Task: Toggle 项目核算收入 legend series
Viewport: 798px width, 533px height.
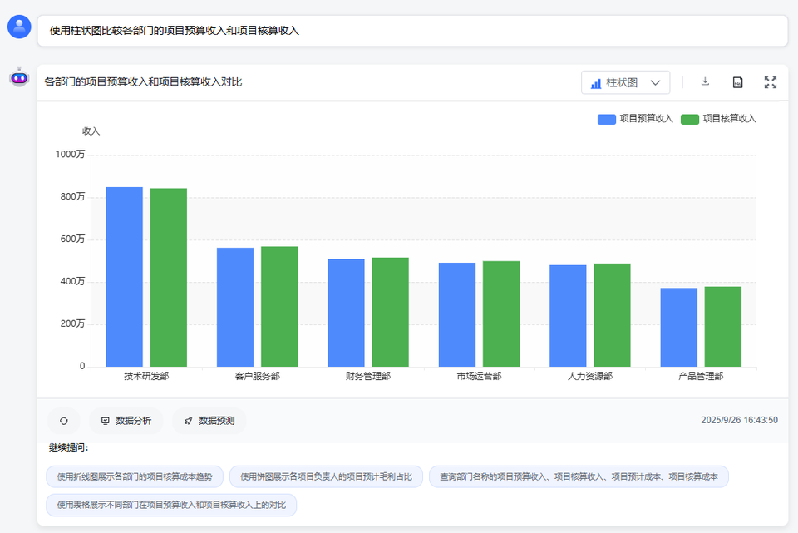Action: click(x=718, y=119)
